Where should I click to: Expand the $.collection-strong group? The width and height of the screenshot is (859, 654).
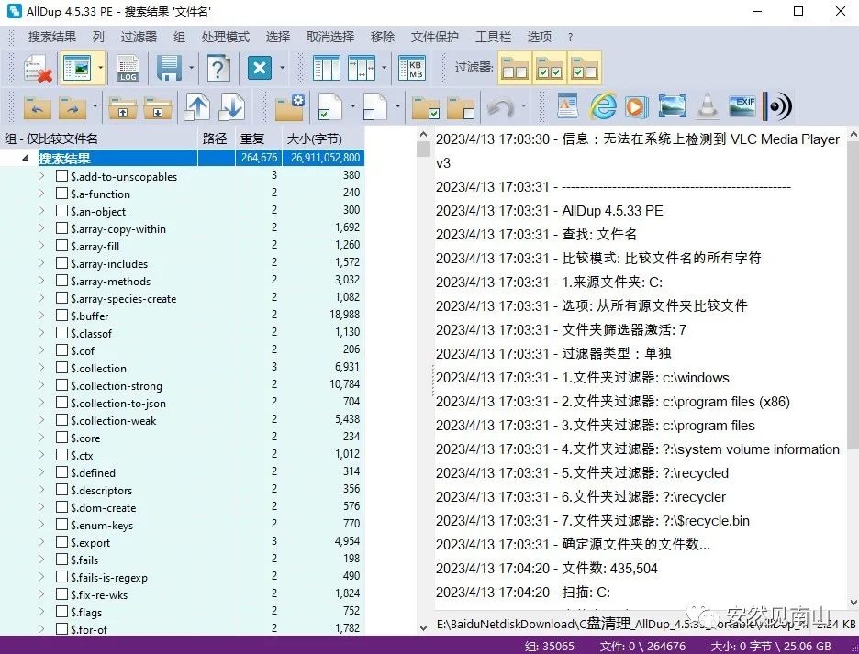41,384
